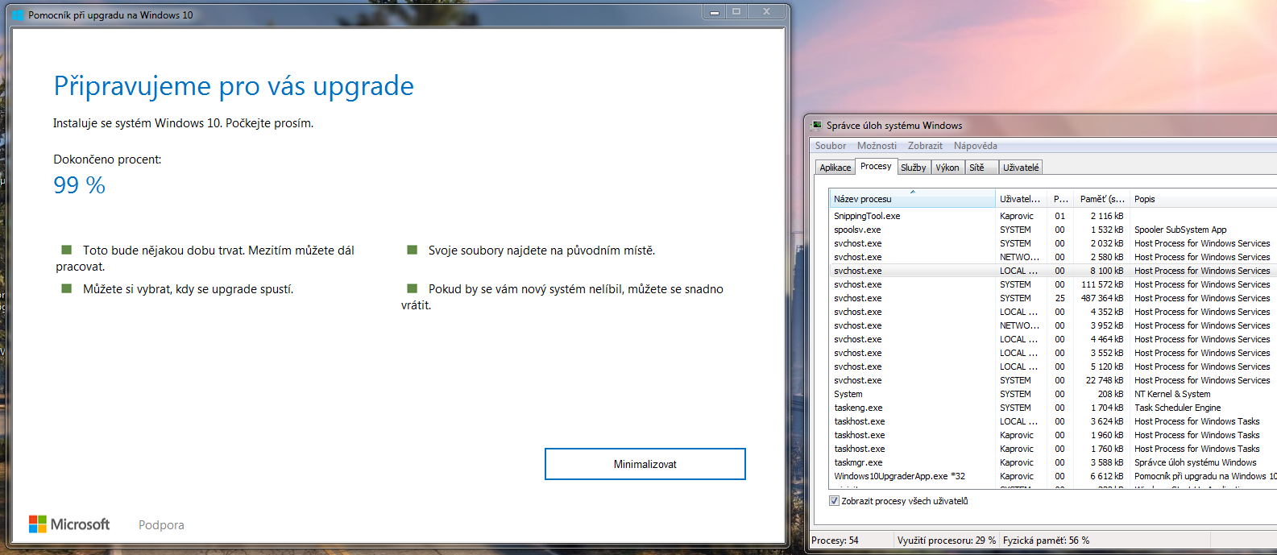Image resolution: width=1277 pixels, height=555 pixels.
Task: Select svchost.exe using 487 364 kB
Action: (x=1053, y=298)
